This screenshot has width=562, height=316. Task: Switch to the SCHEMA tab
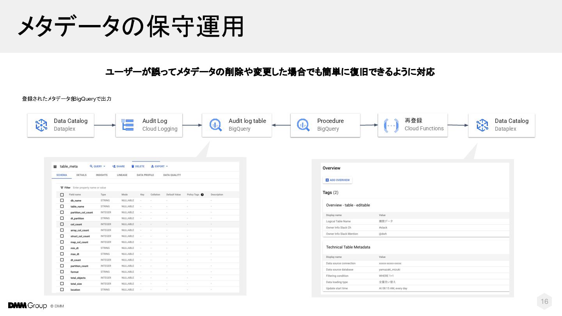62,175
